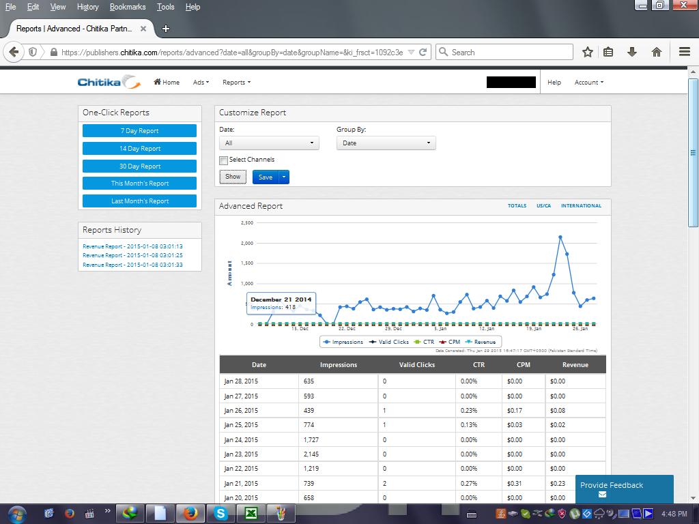699x524 pixels.
Task: Open the bookmarks list icon
Action: tap(608, 52)
